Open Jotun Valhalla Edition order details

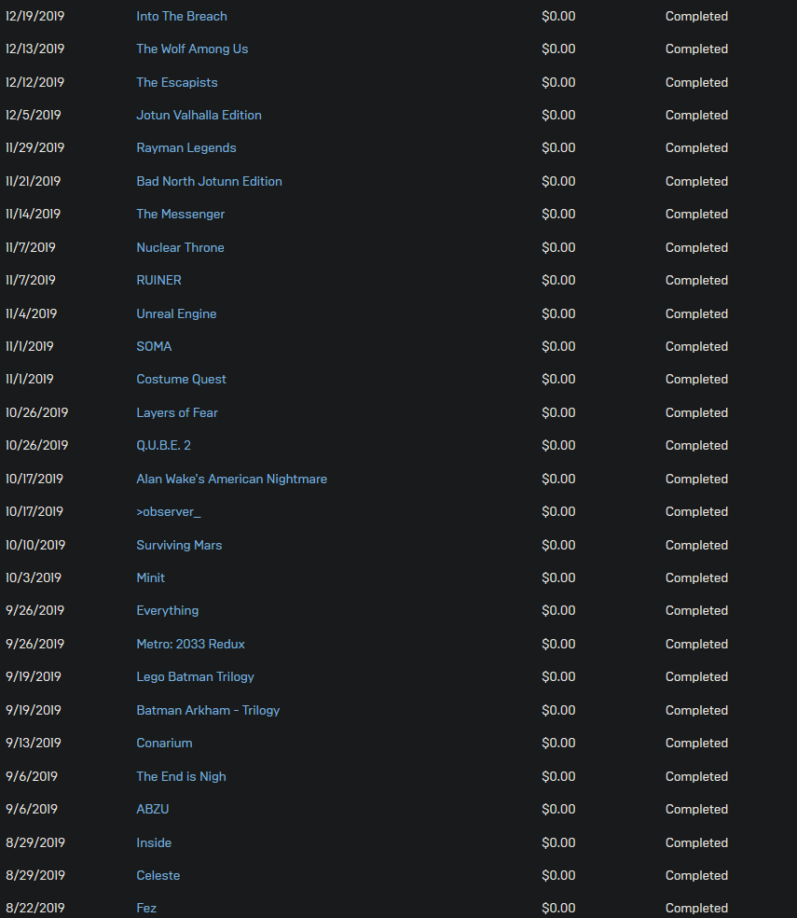tap(199, 116)
